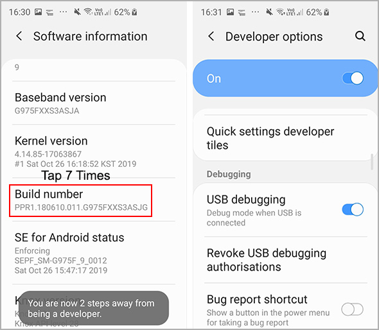The image size is (379, 330).
Task: Disable the USB debugging toggle
Action: [353, 209]
